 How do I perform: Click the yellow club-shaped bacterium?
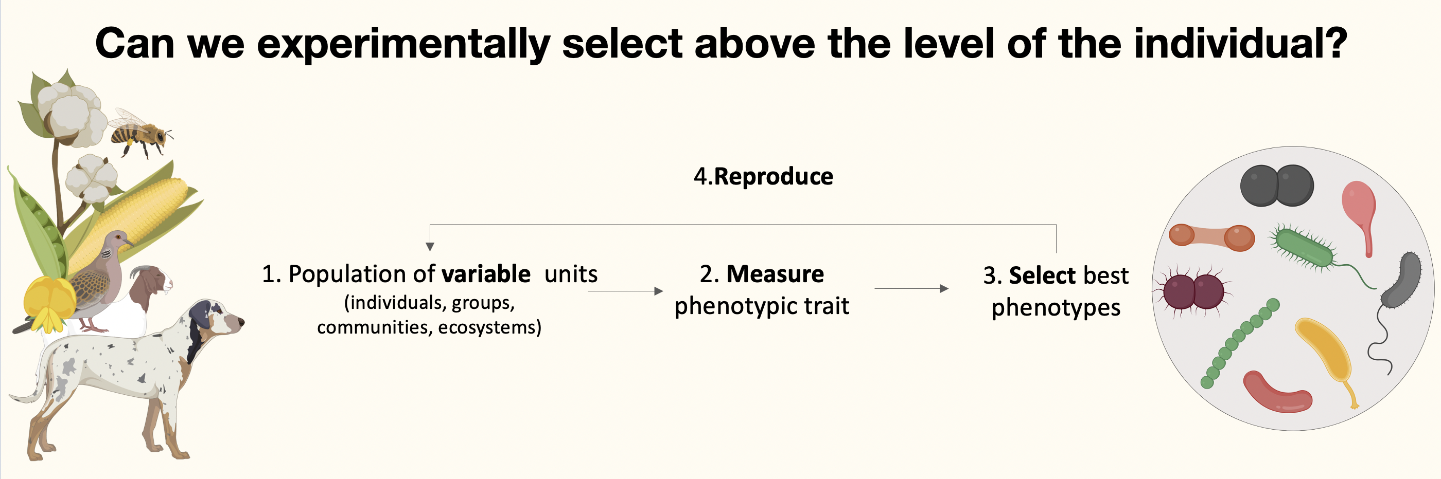coord(1326,352)
